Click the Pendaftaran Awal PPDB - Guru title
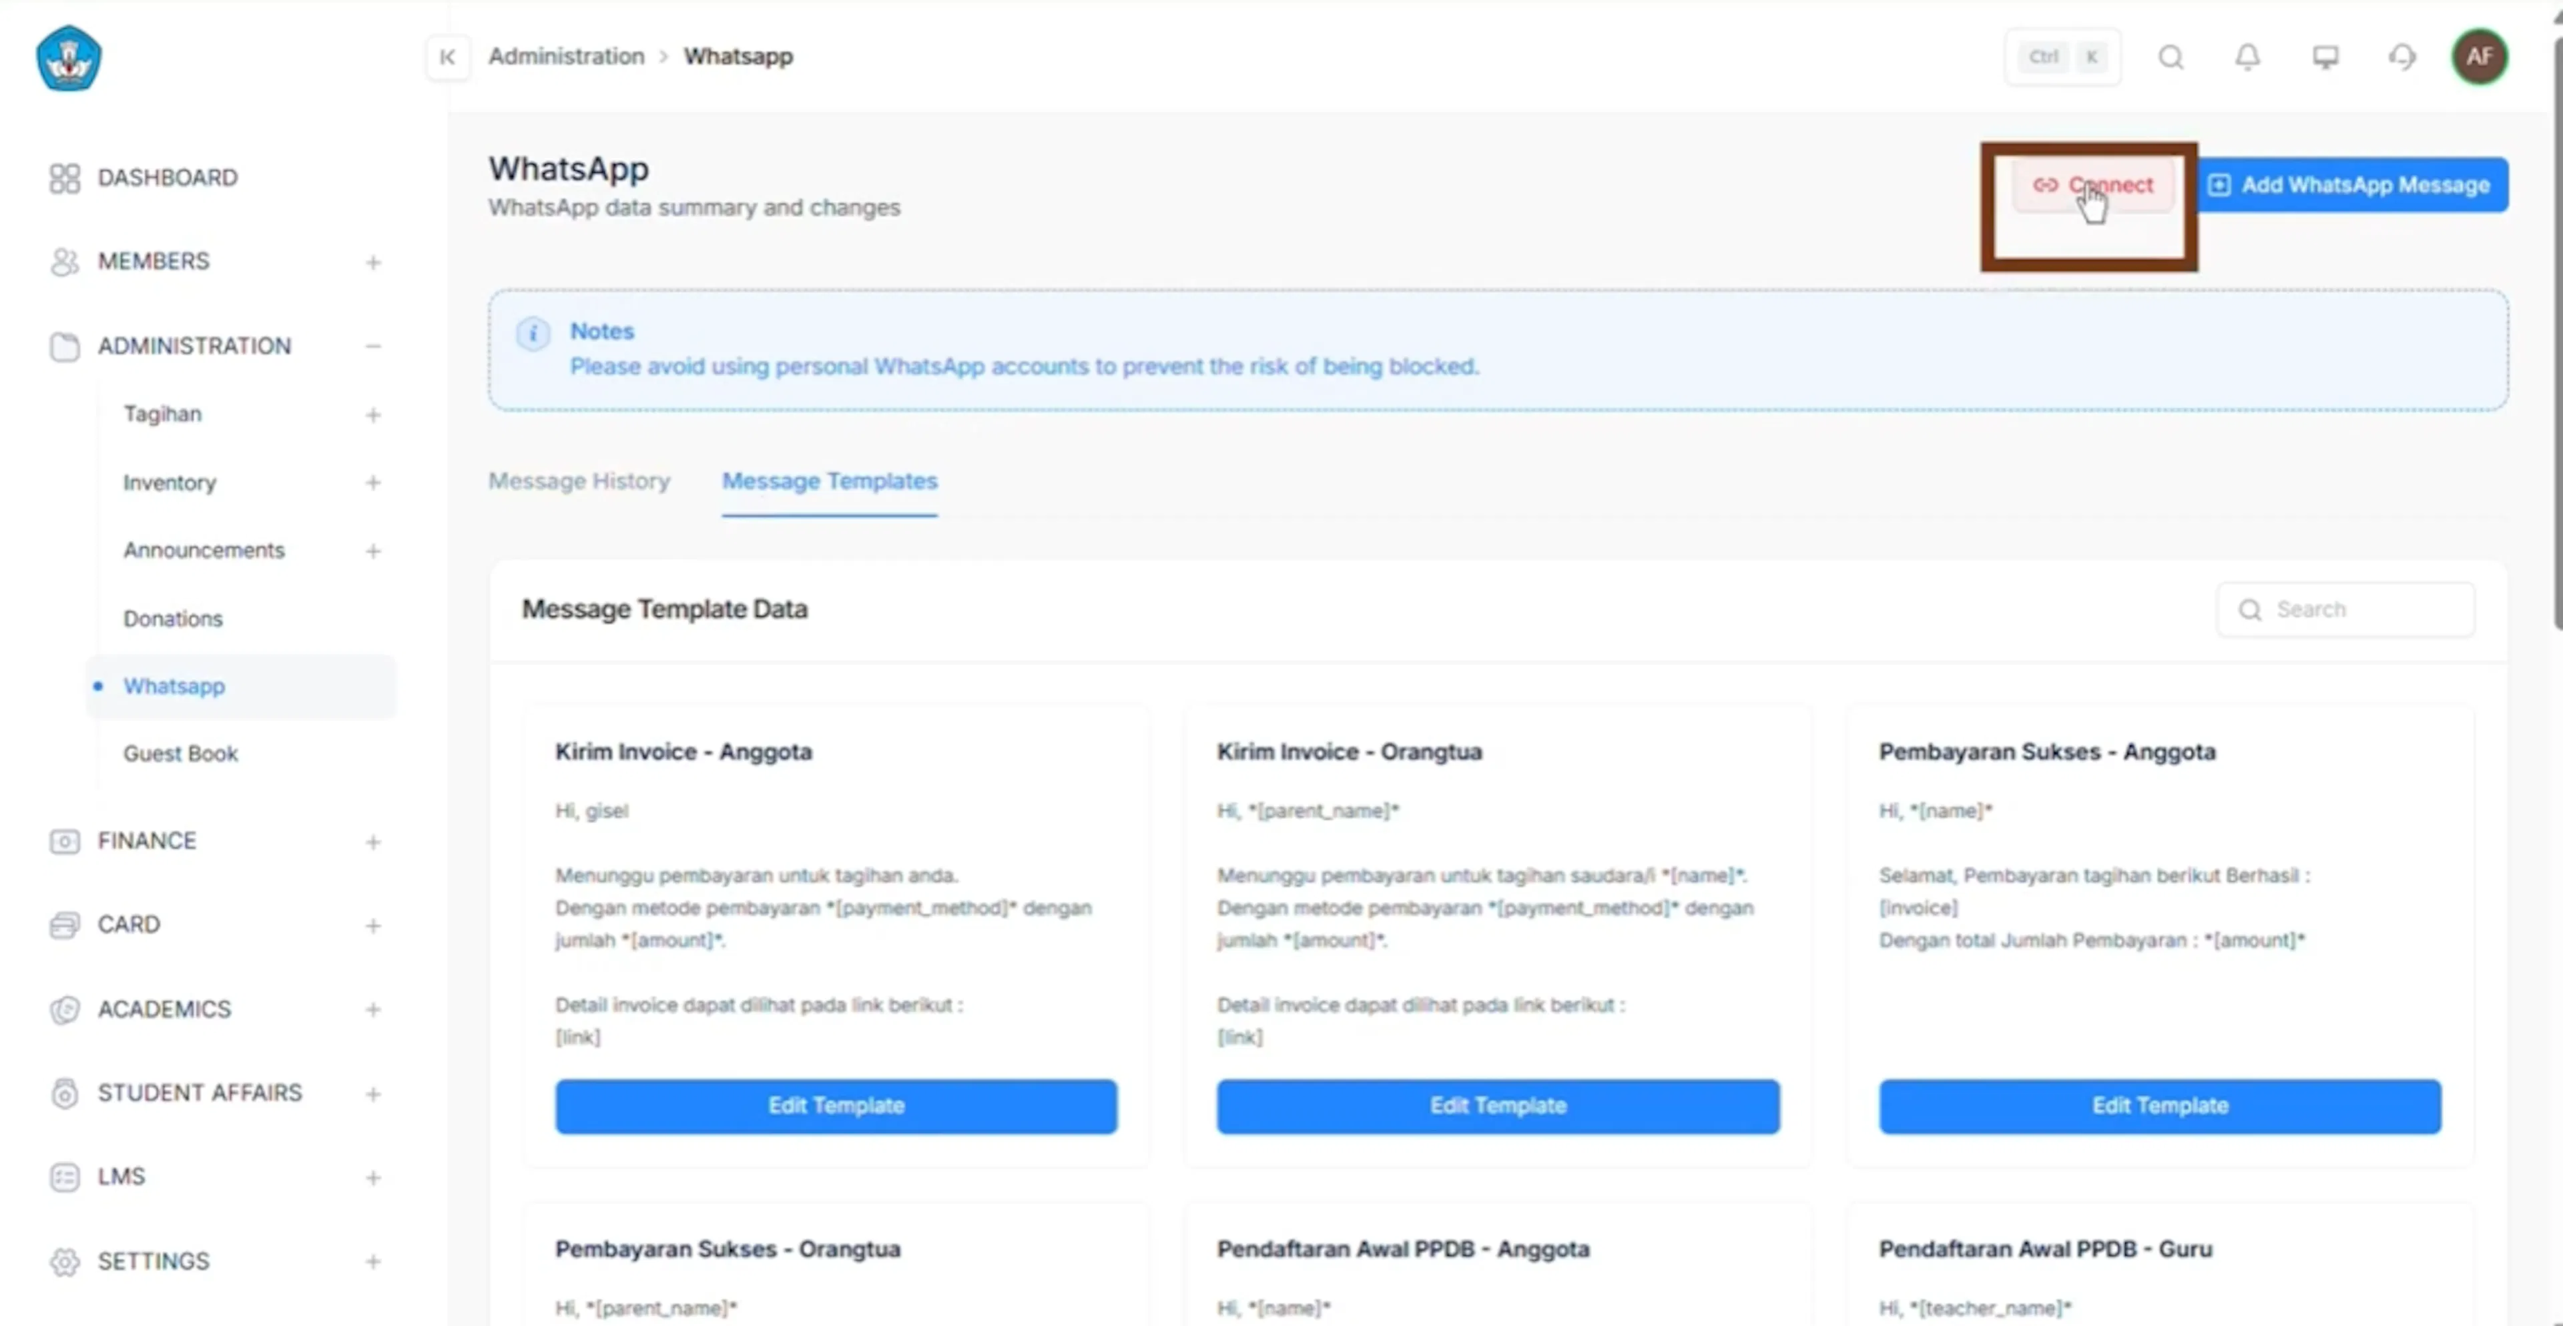 coord(2044,1249)
